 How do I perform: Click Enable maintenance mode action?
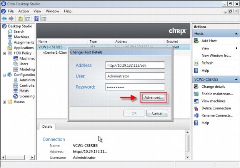[x=217, y=94]
